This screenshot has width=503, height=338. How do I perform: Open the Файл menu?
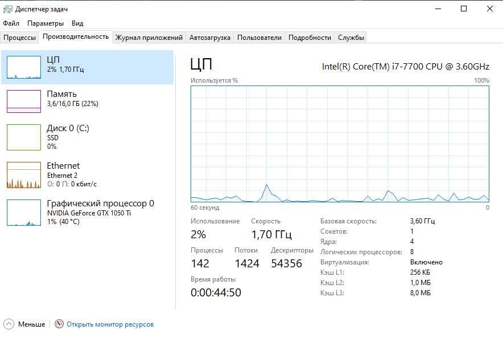pos(11,23)
